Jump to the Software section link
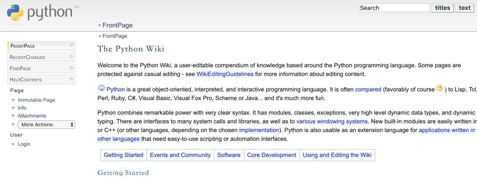Screen dimensions: 477x179 click(x=229, y=155)
